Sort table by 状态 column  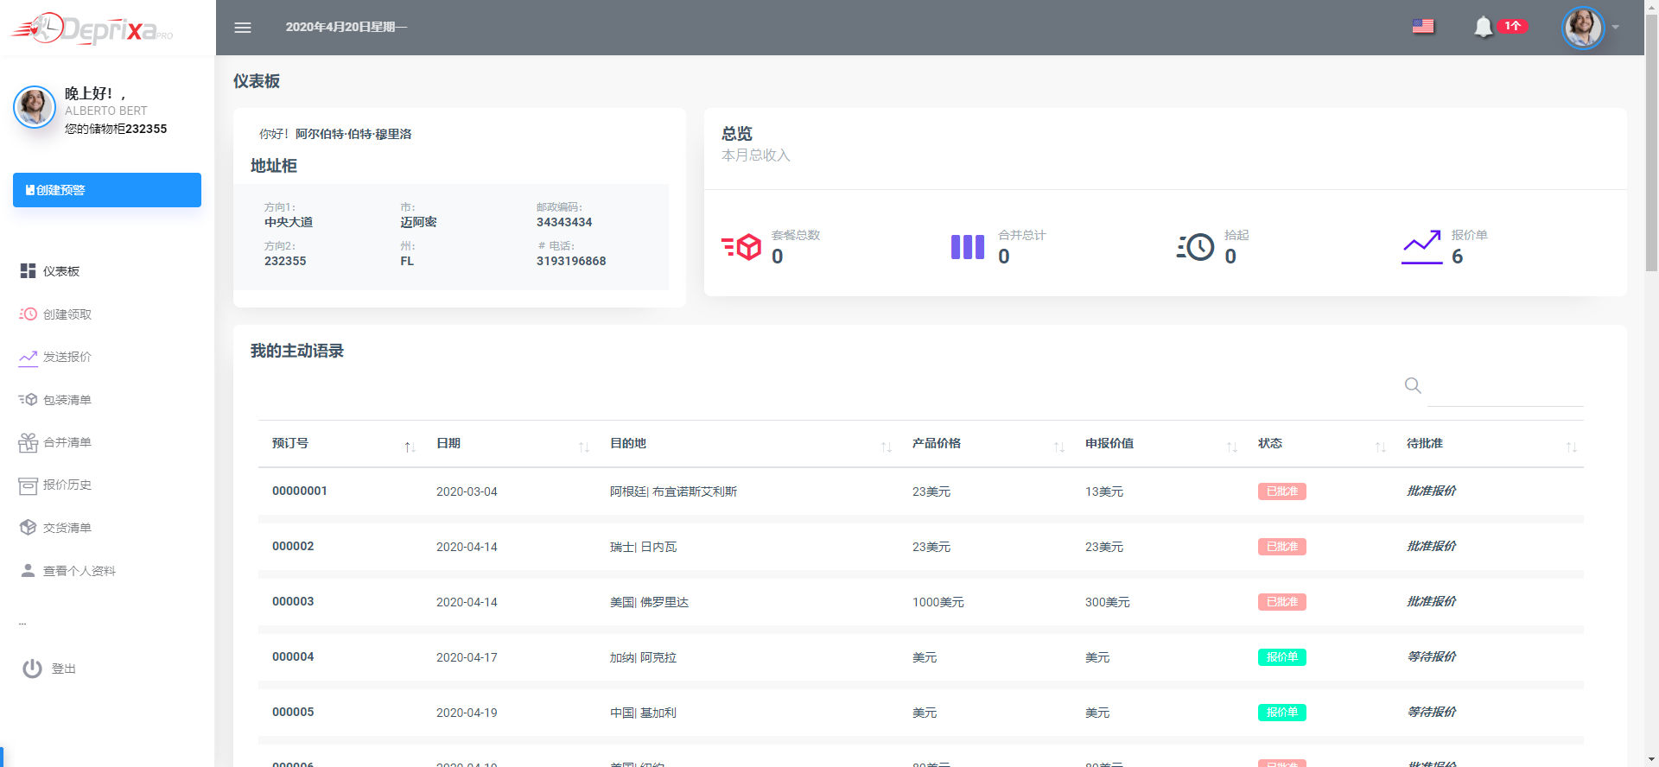(1319, 444)
